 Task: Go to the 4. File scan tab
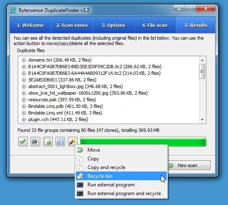click(155, 25)
